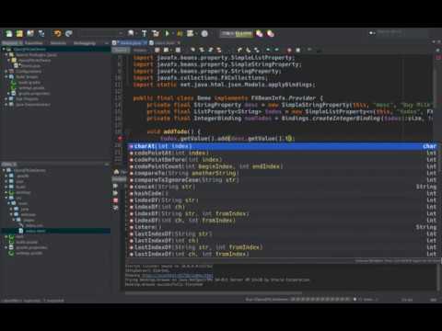Select gradle.properties in the Files panel
This screenshot has height=331, width=442.
pos(31,247)
